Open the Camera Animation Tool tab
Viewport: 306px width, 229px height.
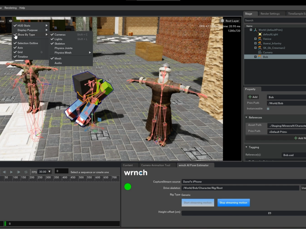156,165
